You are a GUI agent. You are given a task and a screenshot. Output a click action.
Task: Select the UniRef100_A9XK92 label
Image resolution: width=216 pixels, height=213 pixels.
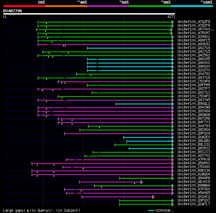tap(194, 44)
